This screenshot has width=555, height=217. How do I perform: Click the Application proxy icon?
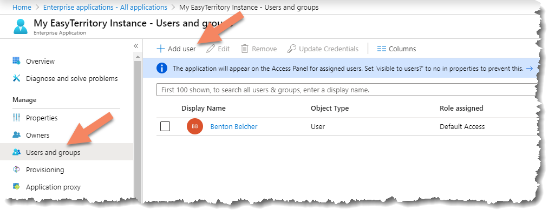16,187
